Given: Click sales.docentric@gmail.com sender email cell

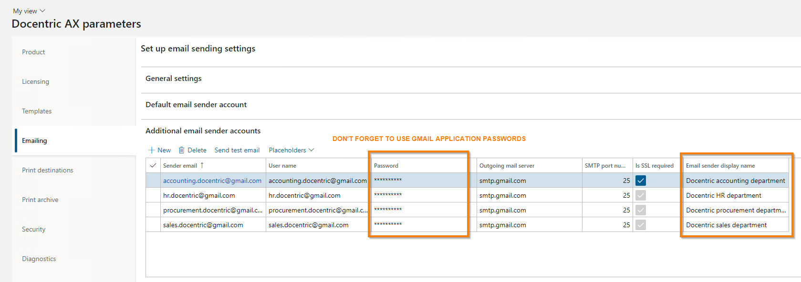Looking at the screenshot, I should [213, 225].
